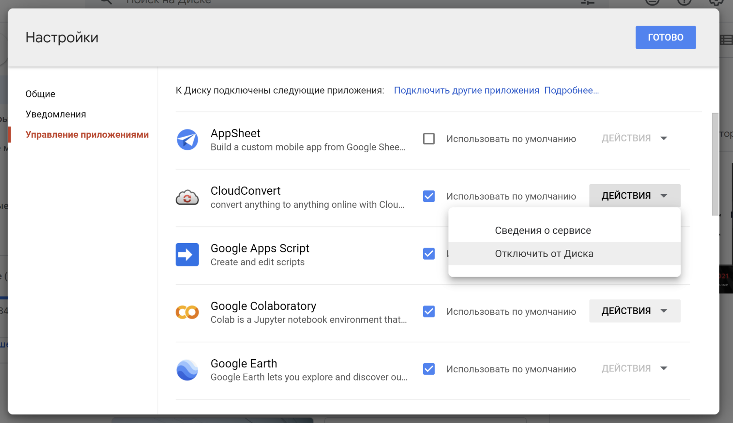Click the Google Earth globe icon
The width and height of the screenshot is (733, 423).
tap(187, 370)
